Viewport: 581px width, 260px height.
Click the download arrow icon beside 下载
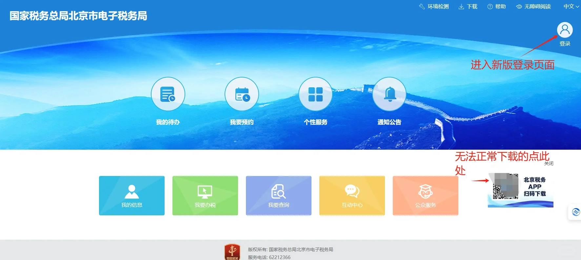coord(461,7)
